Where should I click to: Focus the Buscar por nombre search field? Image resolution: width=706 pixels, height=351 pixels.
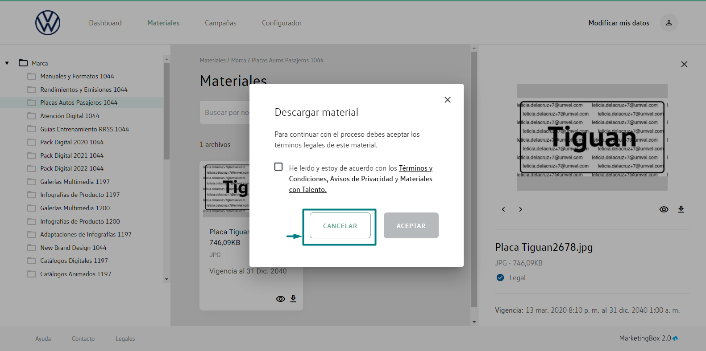[224, 112]
